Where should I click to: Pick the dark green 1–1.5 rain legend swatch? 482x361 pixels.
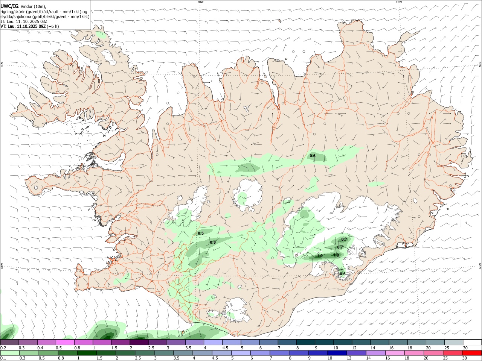click(87, 353)
